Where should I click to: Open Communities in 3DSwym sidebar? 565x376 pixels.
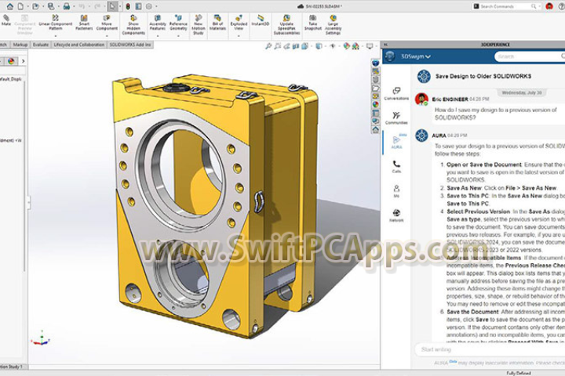coord(396,118)
